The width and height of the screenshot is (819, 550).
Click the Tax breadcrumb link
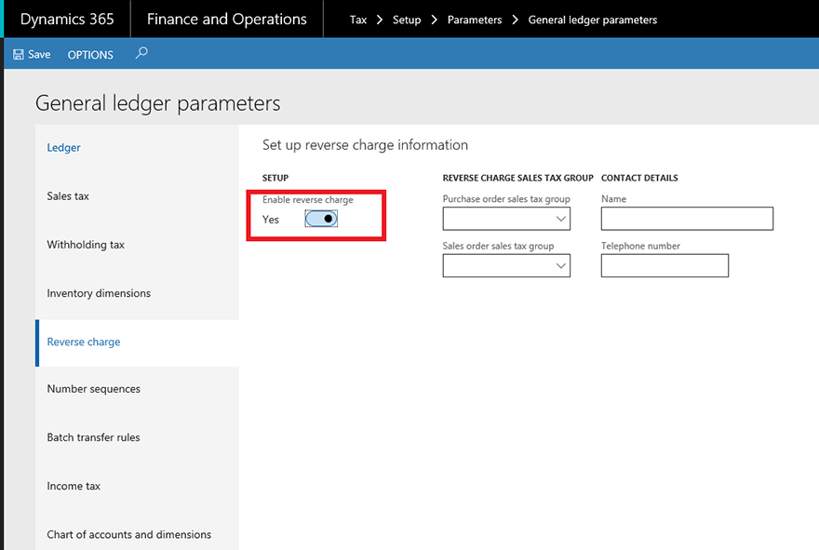pos(358,20)
